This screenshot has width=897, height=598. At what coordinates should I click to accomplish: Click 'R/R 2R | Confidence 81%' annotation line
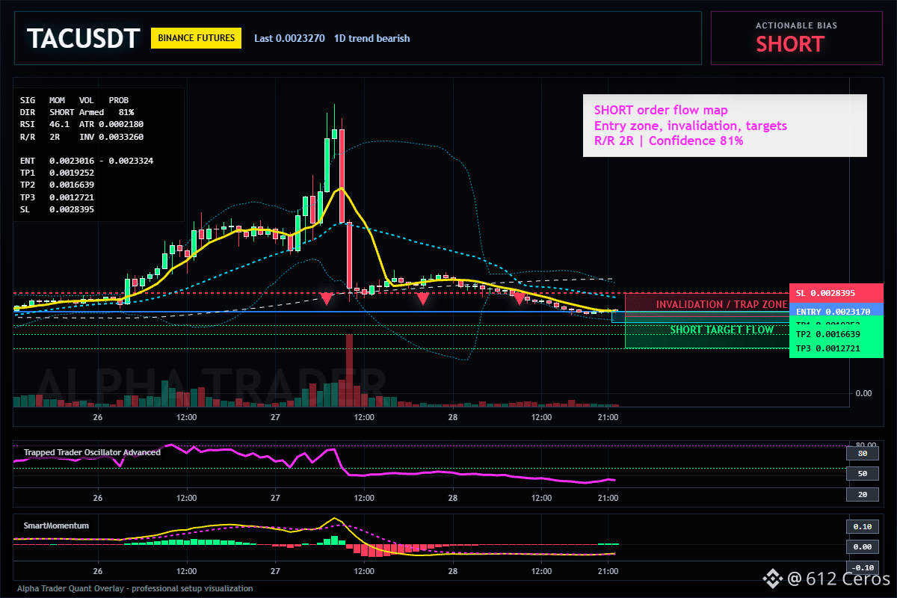(x=669, y=140)
